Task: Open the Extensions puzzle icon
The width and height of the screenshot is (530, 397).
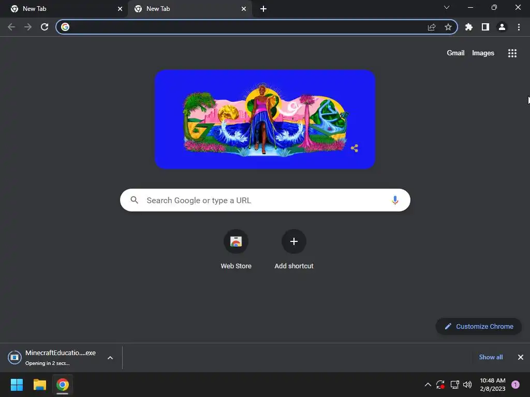Action: (x=469, y=27)
